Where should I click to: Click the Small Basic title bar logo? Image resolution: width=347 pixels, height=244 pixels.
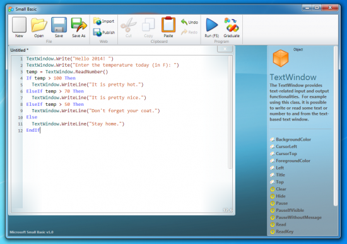[11, 9]
